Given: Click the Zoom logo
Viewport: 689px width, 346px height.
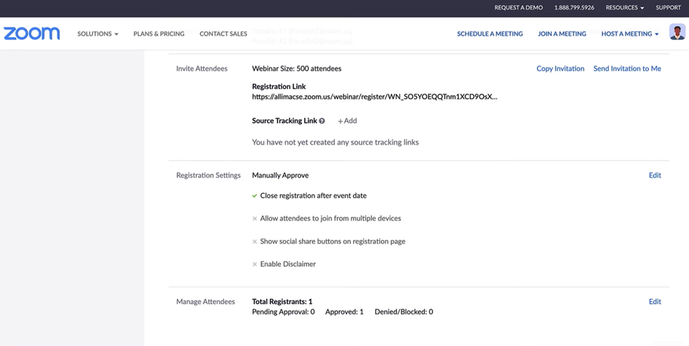Looking at the screenshot, I should coord(32,33).
